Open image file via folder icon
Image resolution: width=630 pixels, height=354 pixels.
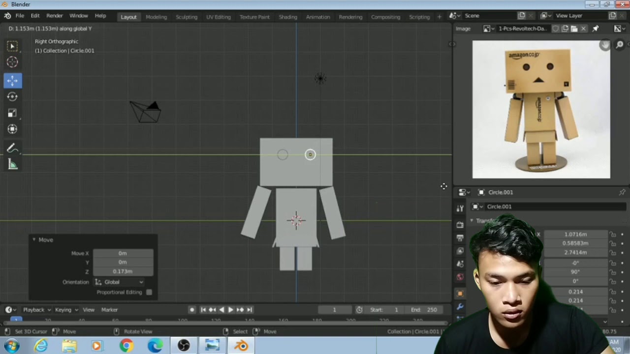pos(574,29)
